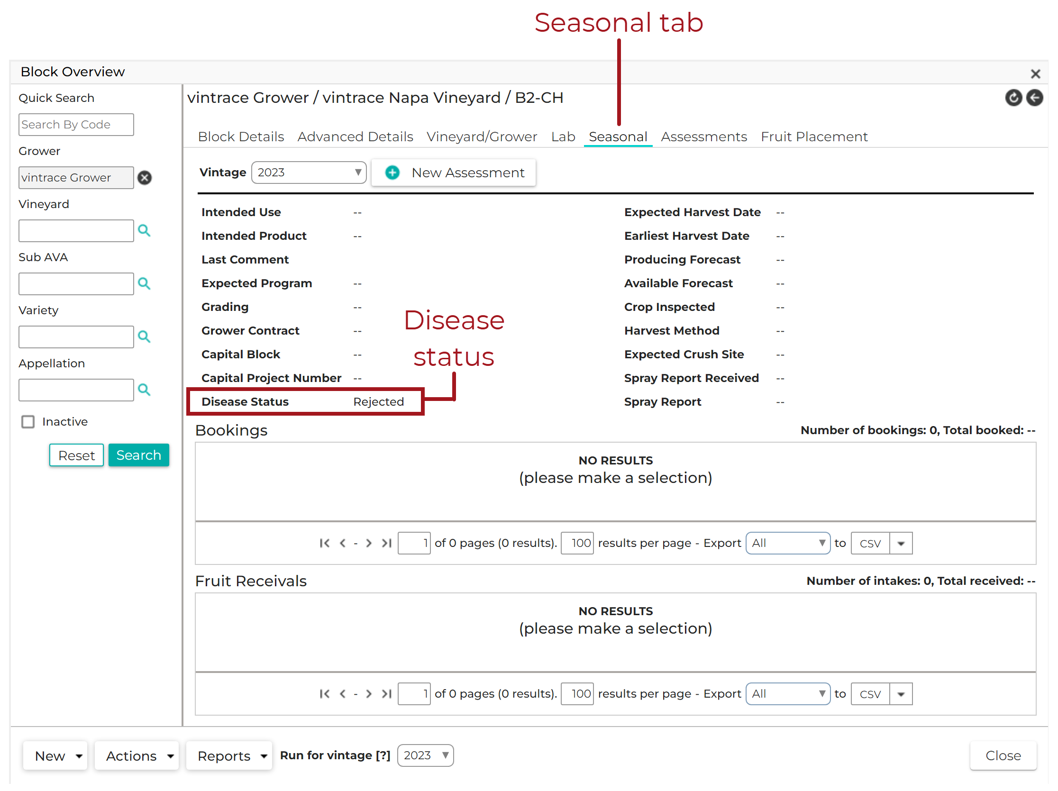Click the Vineyard input field
The height and width of the screenshot is (791, 1058).
point(76,231)
